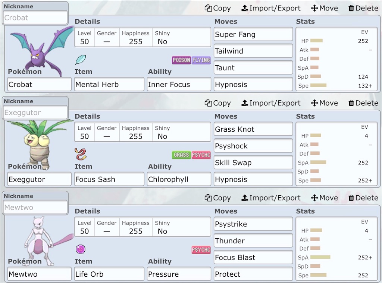382x283 pixels.
Task: Edit the Thunder move slot
Action: point(253,240)
